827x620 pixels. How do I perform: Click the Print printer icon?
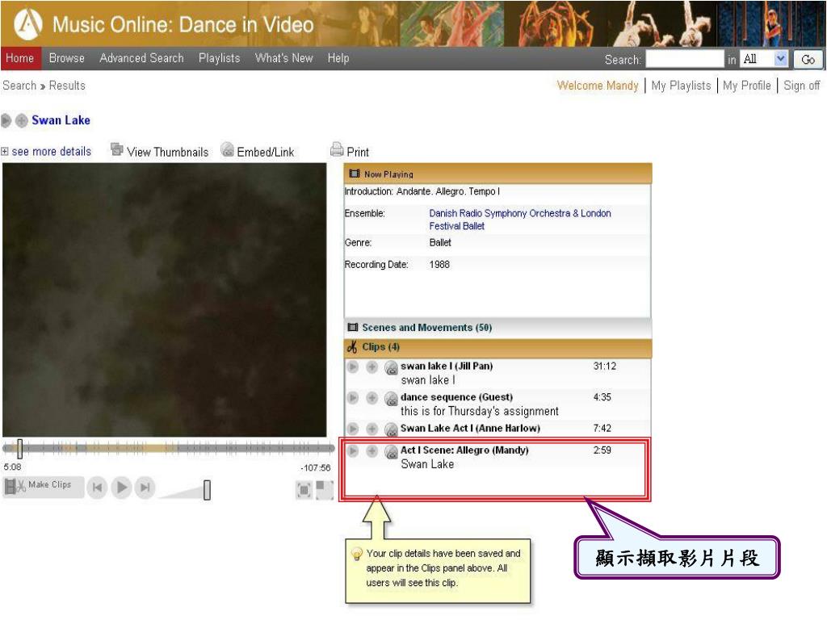coord(337,149)
